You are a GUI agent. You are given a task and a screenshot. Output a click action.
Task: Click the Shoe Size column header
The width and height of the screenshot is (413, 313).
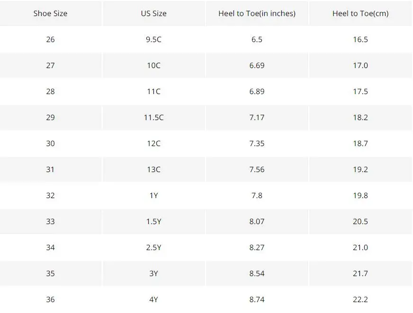[50, 13]
